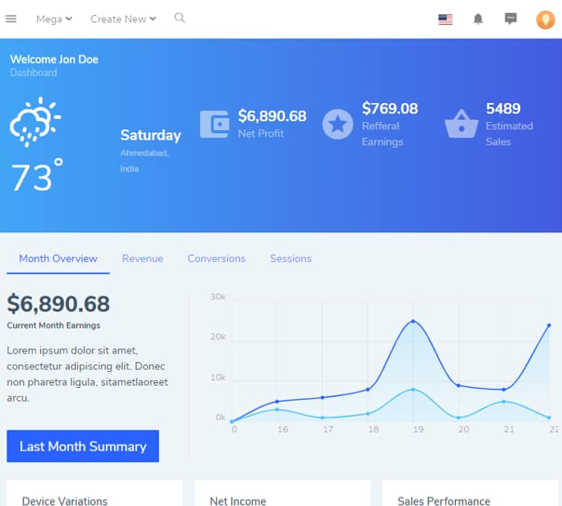This screenshot has height=506, width=562.
Task: Open the chat messages icon
Action: (511, 19)
